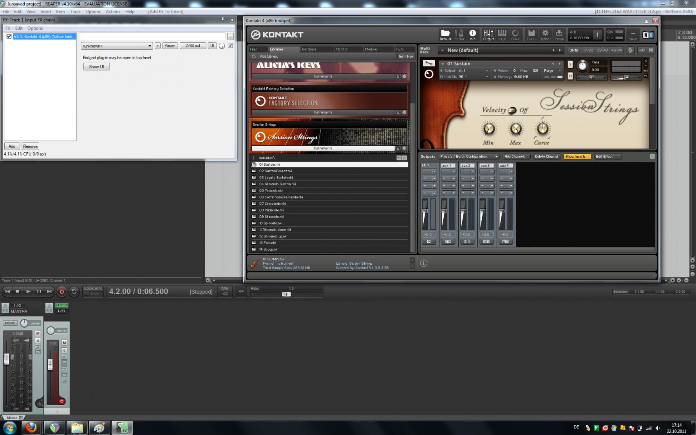Open the REAPER Track menu
The image size is (696, 435).
(75, 11)
